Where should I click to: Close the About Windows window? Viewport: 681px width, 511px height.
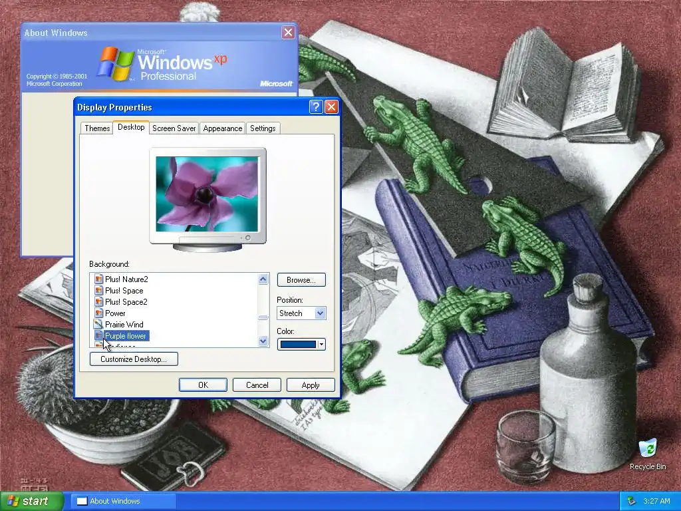(x=288, y=32)
